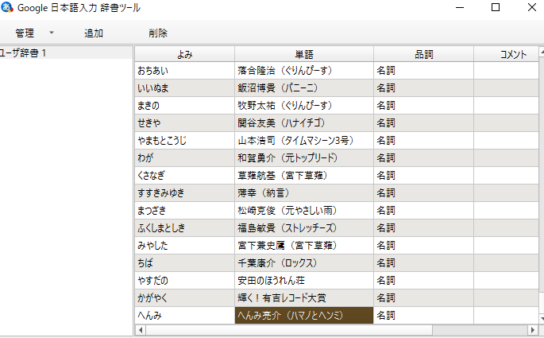
Task: Minimize the dictionary tool window
Action: (460, 7)
